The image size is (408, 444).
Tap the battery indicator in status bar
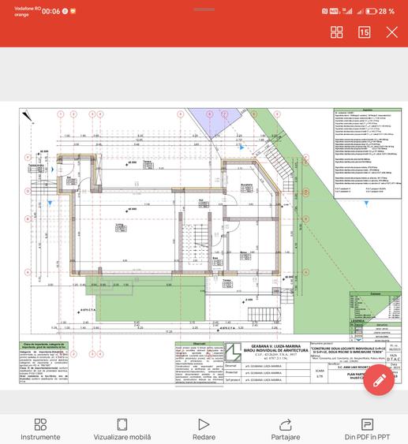point(371,11)
